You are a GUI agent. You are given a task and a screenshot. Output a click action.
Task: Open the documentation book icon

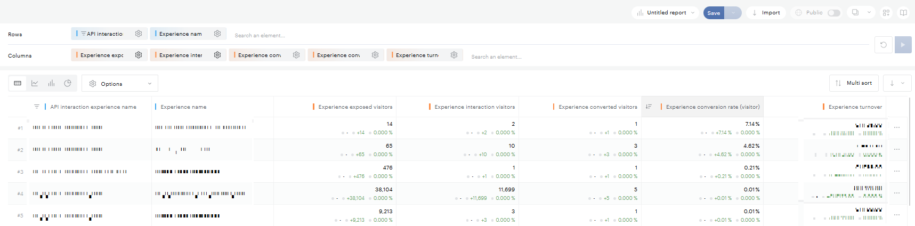click(903, 13)
